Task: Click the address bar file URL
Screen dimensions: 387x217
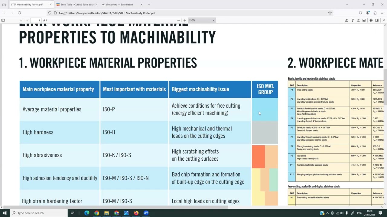Action: 107,13
